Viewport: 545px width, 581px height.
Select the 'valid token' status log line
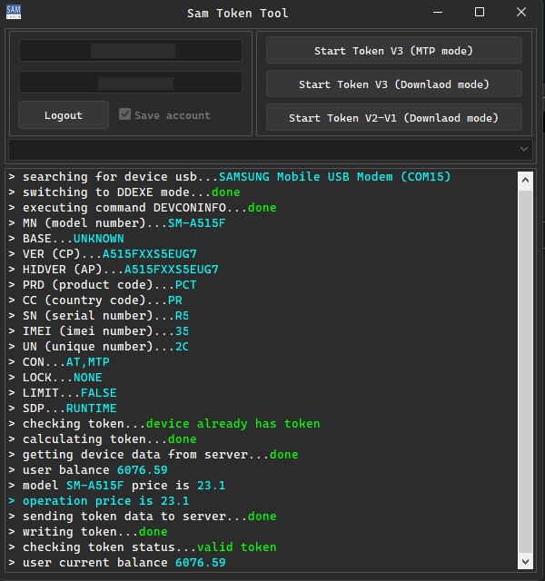tap(150, 547)
